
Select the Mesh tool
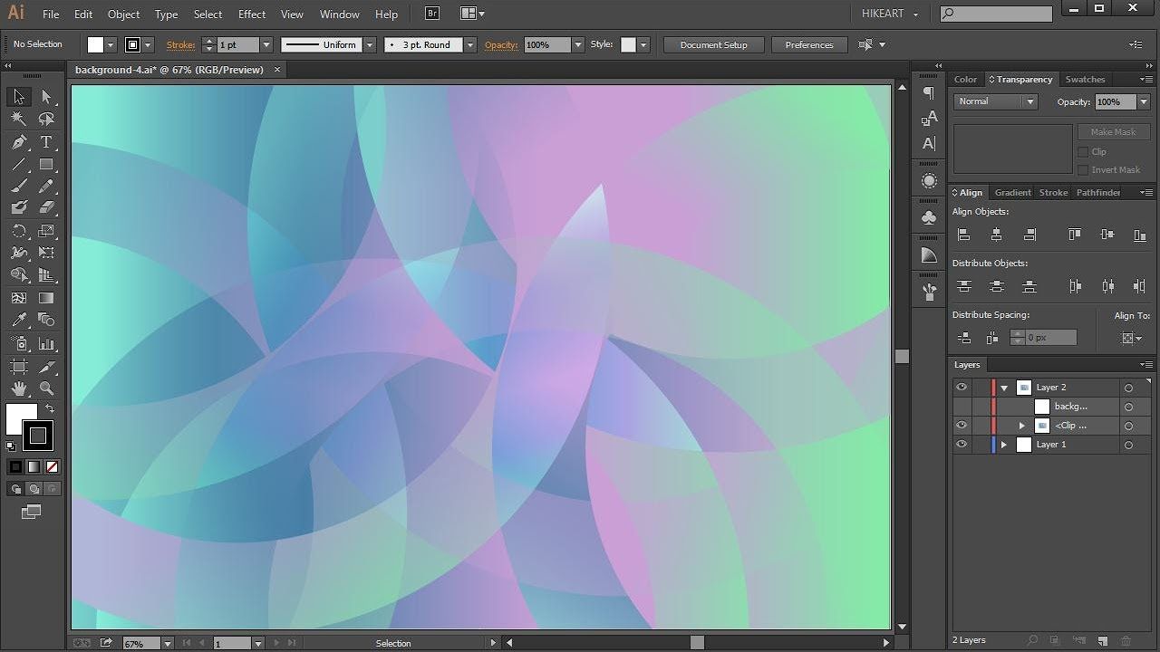[x=19, y=298]
